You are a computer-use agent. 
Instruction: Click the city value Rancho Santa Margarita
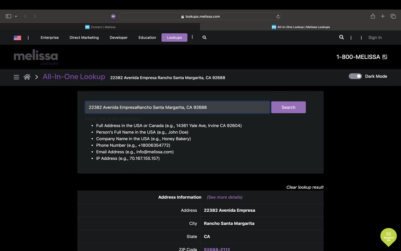tap(229, 224)
